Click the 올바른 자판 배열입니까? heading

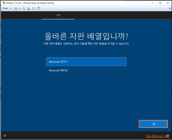86,36
